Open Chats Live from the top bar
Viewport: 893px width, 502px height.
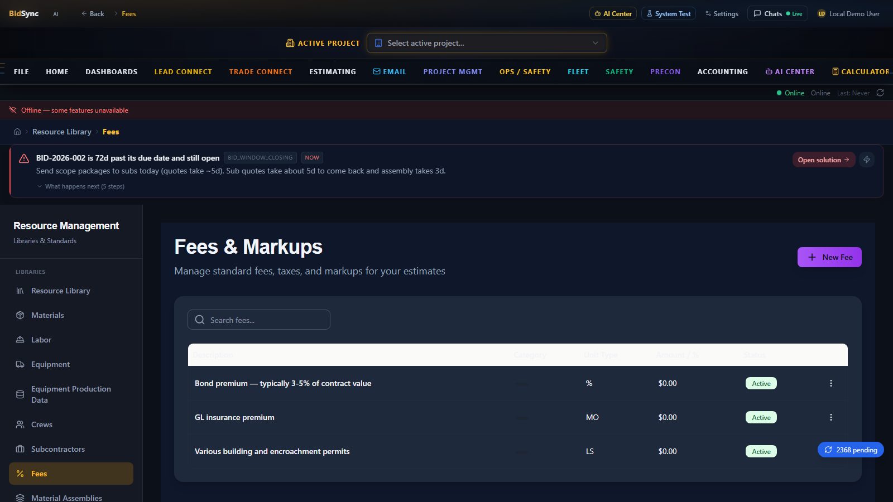pyautogui.click(x=777, y=13)
